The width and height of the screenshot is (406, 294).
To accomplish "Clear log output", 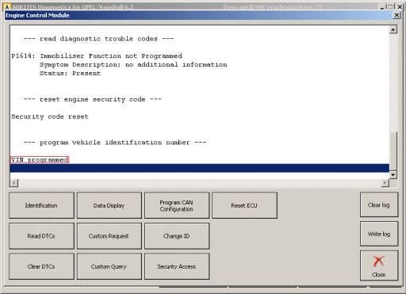I will click(379, 204).
